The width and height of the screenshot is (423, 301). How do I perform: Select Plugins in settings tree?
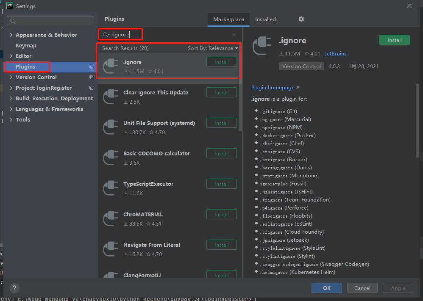(x=25, y=67)
